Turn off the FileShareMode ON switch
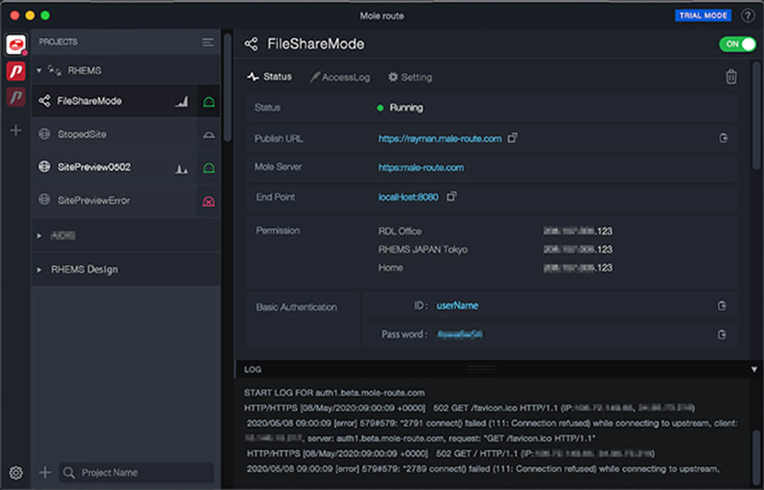Image resolution: width=764 pixels, height=490 pixels. point(737,44)
